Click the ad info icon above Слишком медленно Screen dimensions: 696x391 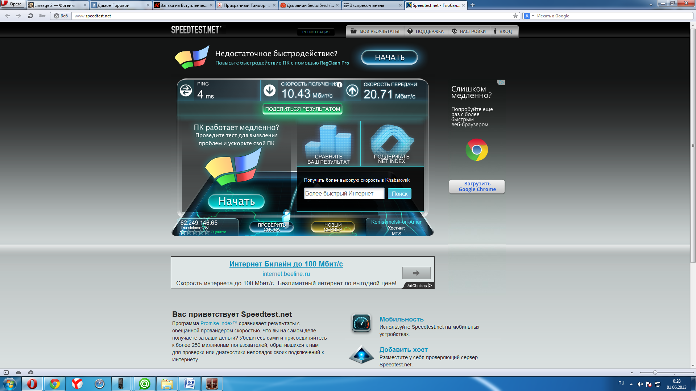pyautogui.click(x=501, y=83)
